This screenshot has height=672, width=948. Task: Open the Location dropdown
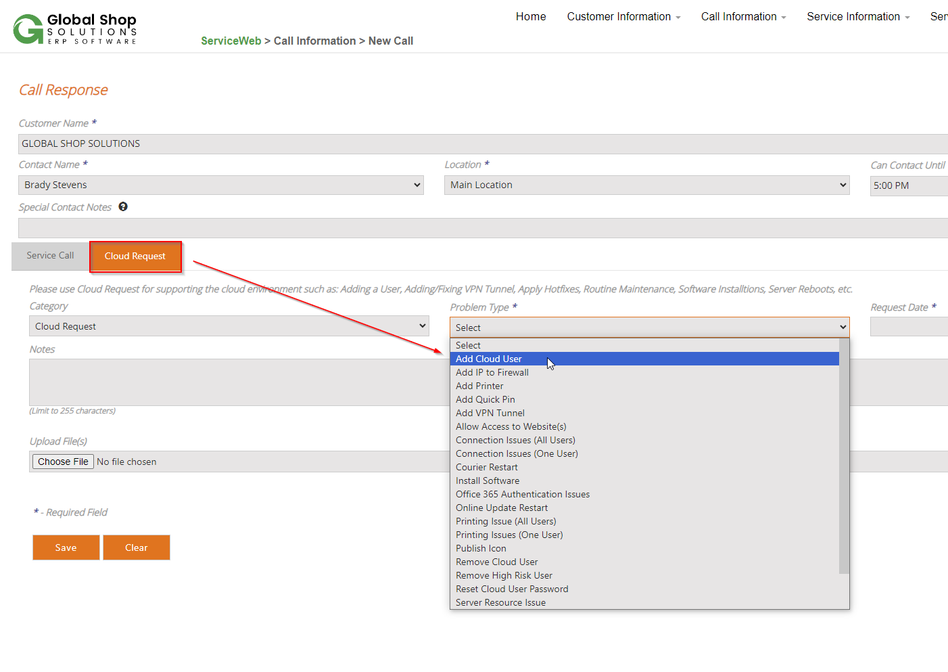click(x=646, y=185)
